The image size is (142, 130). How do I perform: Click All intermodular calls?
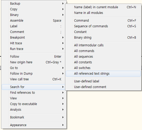(103, 45)
